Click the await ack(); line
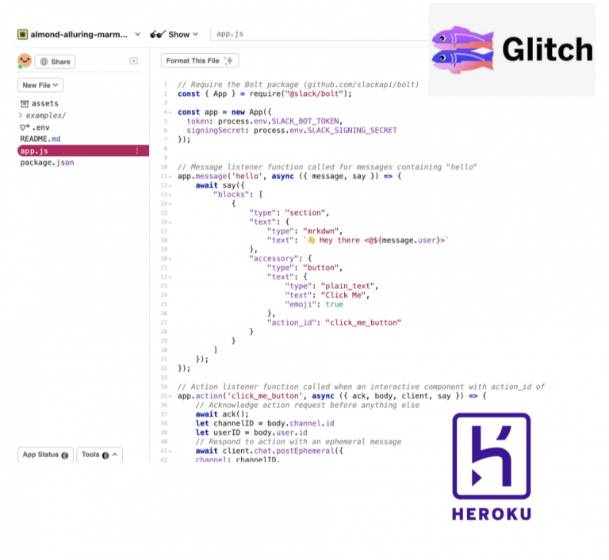 [x=222, y=414]
